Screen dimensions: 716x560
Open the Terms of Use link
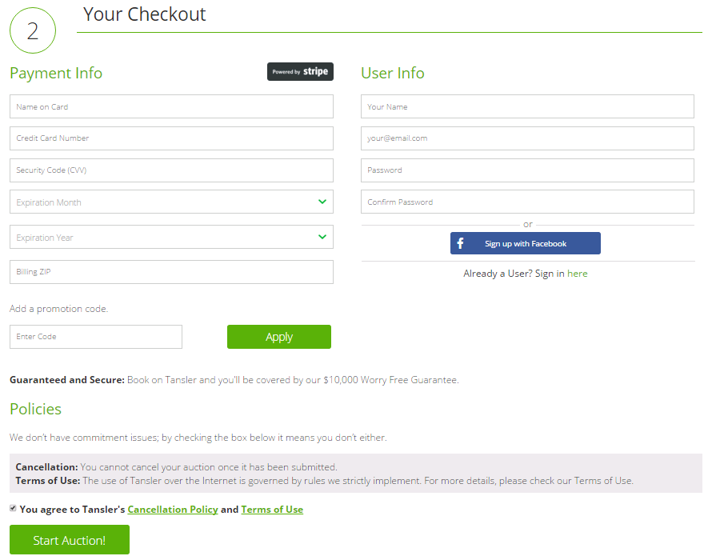272,510
